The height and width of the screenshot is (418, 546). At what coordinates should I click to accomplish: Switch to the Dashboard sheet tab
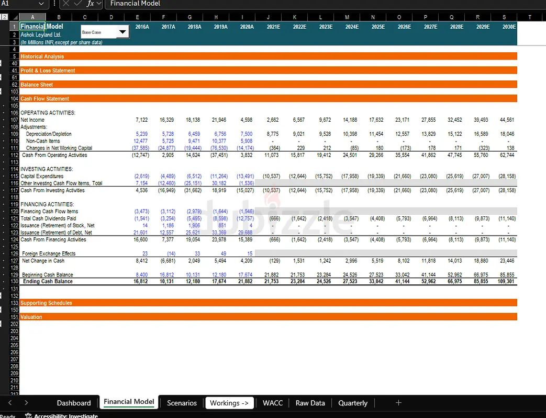(74, 403)
